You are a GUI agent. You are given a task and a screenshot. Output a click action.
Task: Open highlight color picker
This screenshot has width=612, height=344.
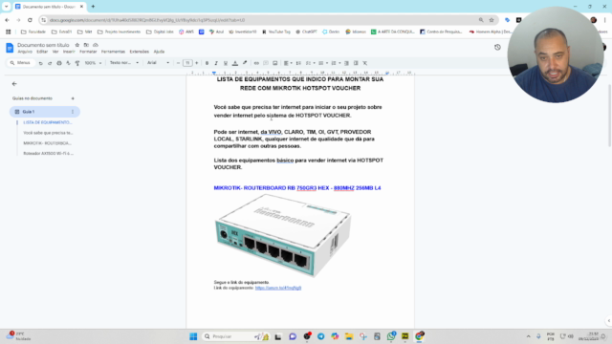[245, 63]
